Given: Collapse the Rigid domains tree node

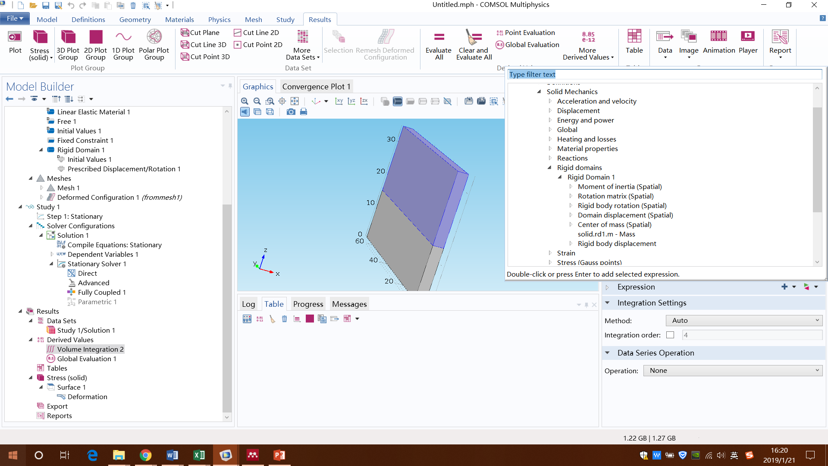Looking at the screenshot, I should [550, 167].
